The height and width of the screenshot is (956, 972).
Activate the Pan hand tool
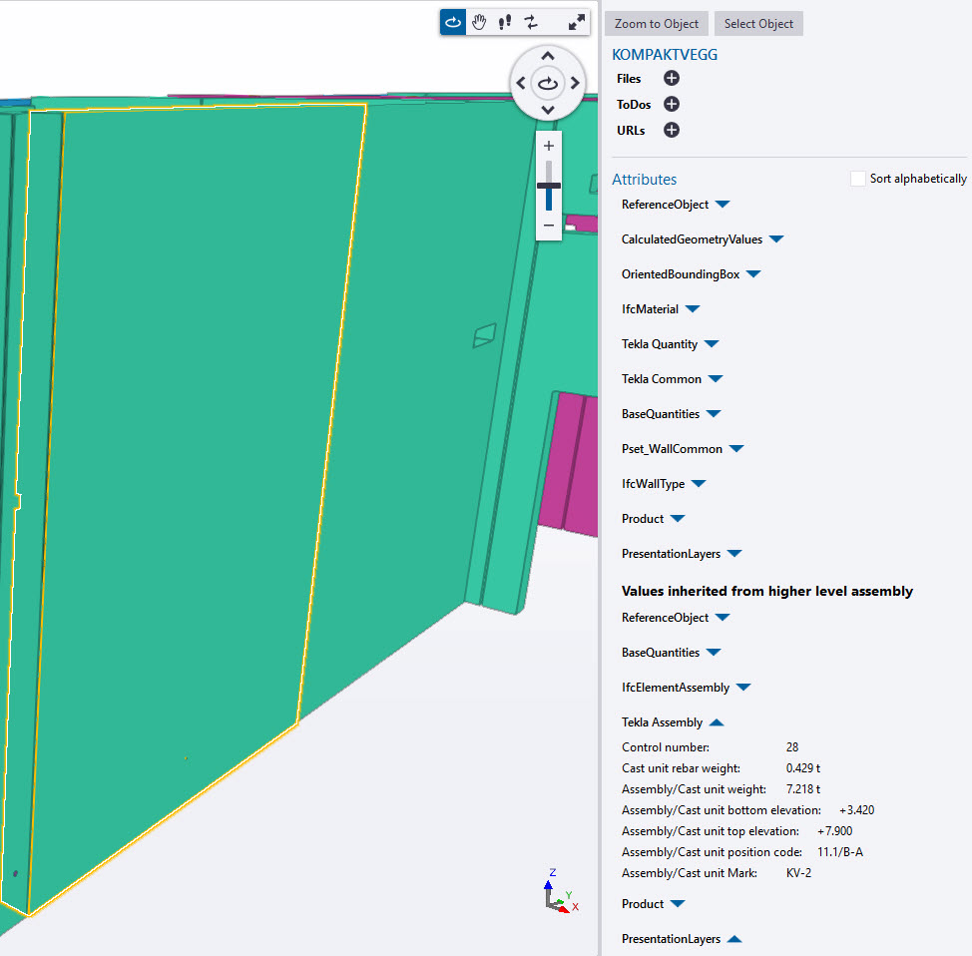click(x=479, y=21)
